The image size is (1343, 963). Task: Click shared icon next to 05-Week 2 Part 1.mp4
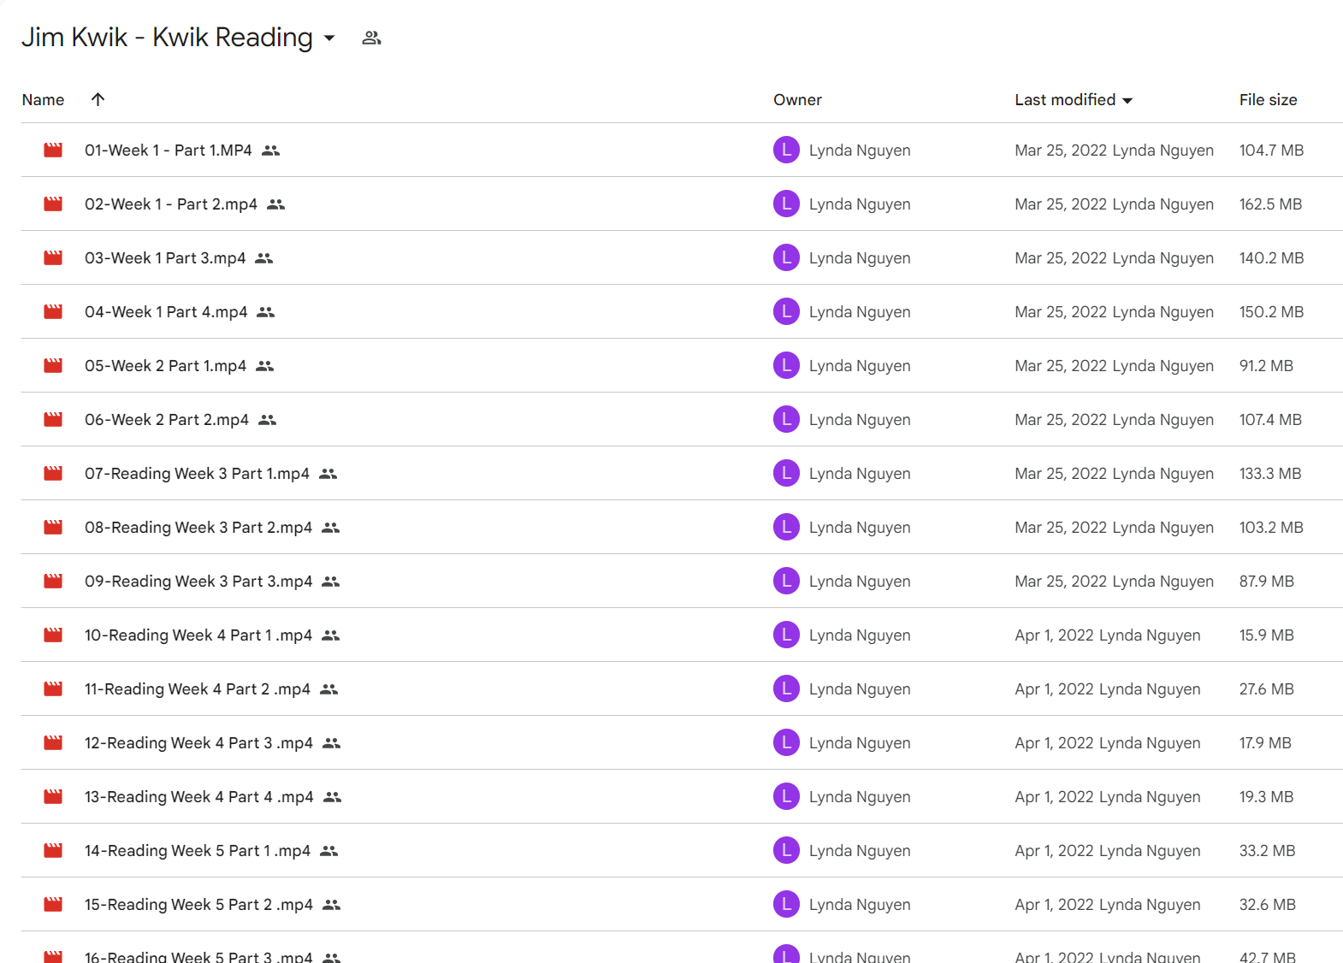pos(265,366)
